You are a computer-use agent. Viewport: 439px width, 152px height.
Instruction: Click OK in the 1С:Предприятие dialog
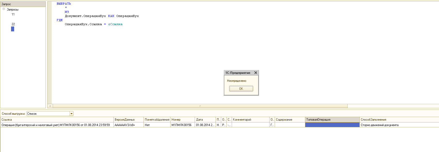[x=241, y=89]
